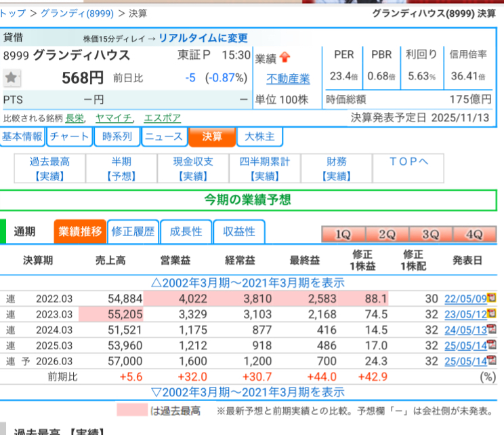The height and width of the screenshot is (435, 504).
Task: Open the PDF icon in the 2025.03 row
Action: point(492,345)
